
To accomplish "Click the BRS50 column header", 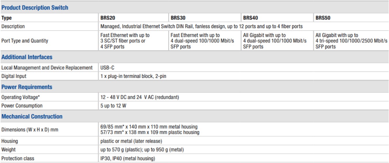I will [x=323, y=18].
